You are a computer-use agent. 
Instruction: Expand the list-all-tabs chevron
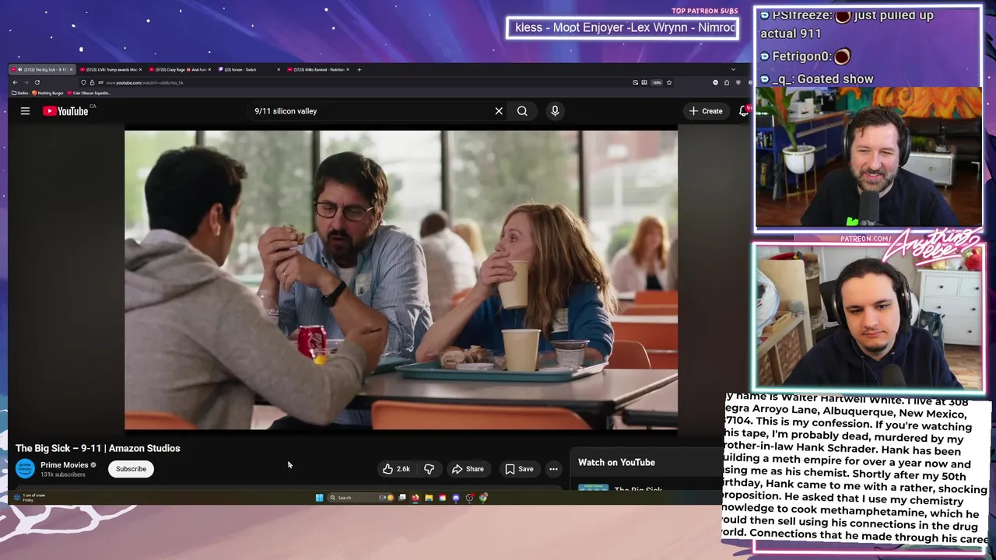tap(732, 70)
